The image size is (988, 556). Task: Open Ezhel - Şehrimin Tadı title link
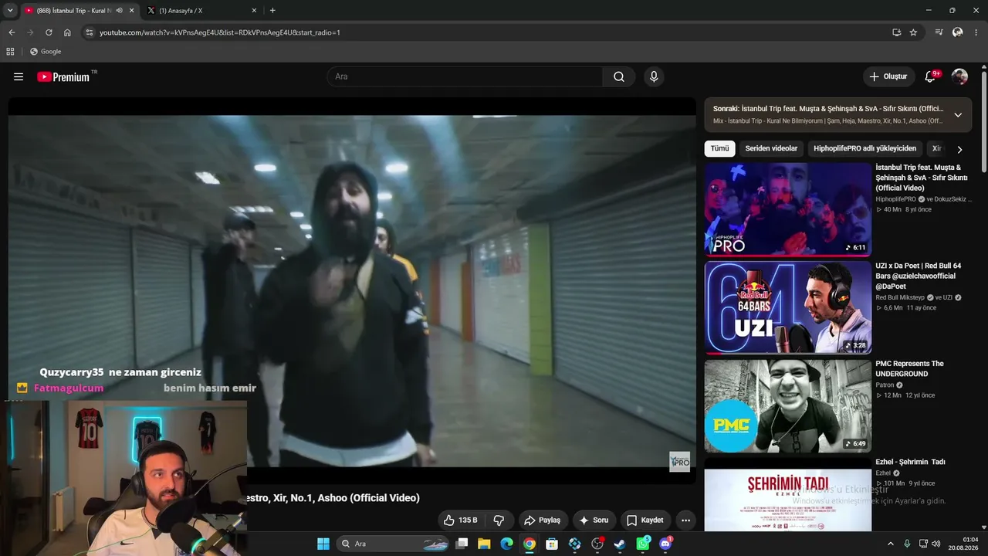910,462
